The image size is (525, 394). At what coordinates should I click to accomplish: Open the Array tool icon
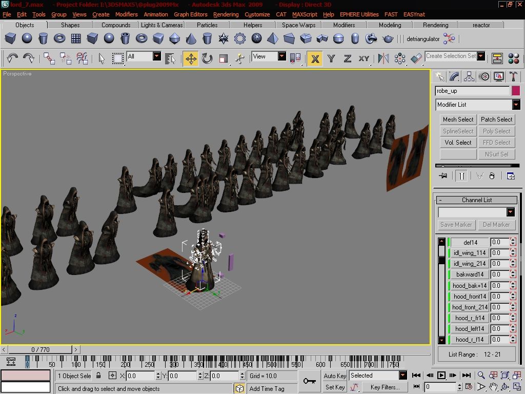[x=400, y=58]
